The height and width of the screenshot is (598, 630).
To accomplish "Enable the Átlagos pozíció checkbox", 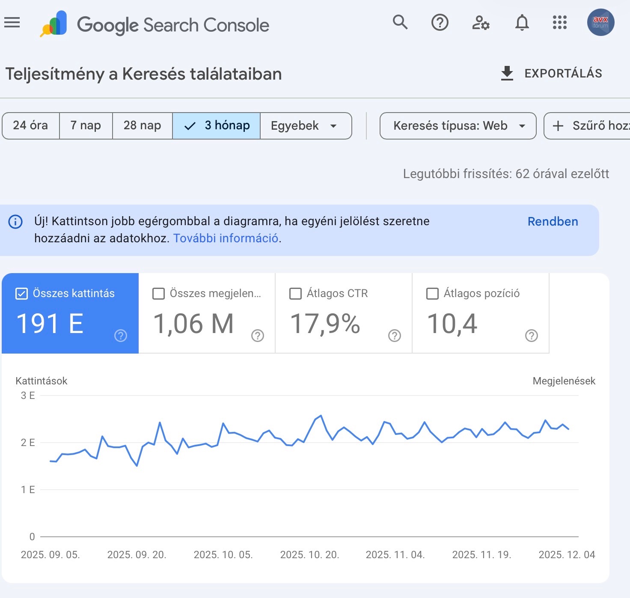I will pos(433,294).
